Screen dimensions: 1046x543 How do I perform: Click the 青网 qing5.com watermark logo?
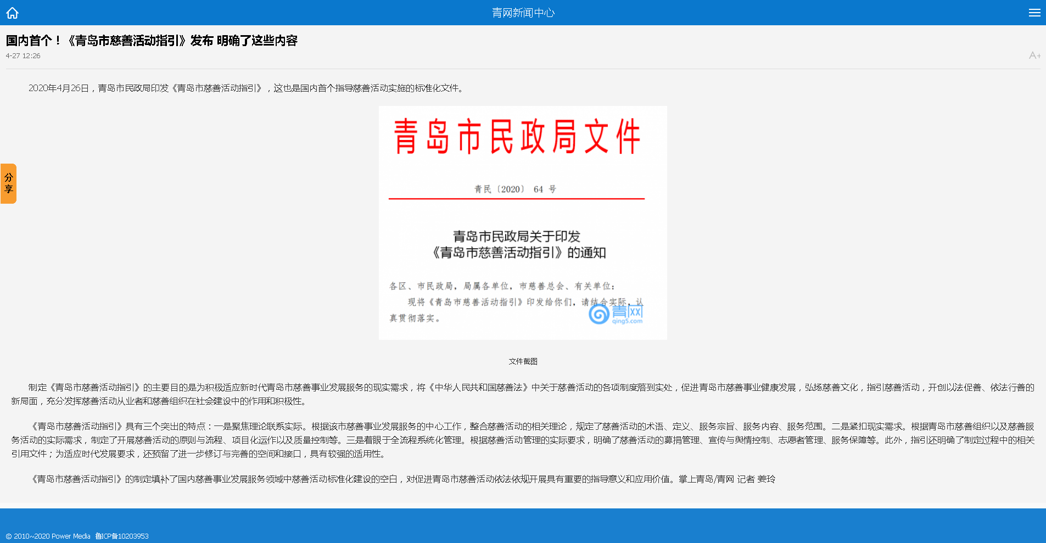click(616, 315)
